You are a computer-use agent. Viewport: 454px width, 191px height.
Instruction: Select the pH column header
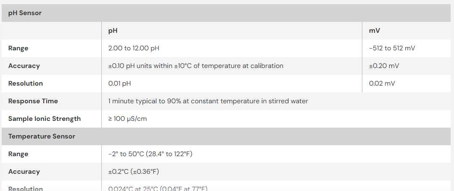tap(113, 31)
